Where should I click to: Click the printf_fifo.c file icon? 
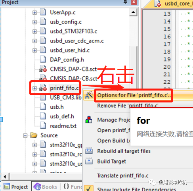point(43,88)
